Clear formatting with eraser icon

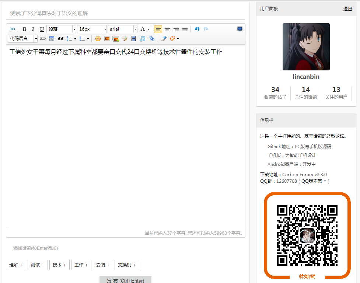tap(164, 39)
